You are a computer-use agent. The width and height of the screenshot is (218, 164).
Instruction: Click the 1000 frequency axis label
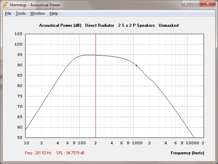[137, 143]
